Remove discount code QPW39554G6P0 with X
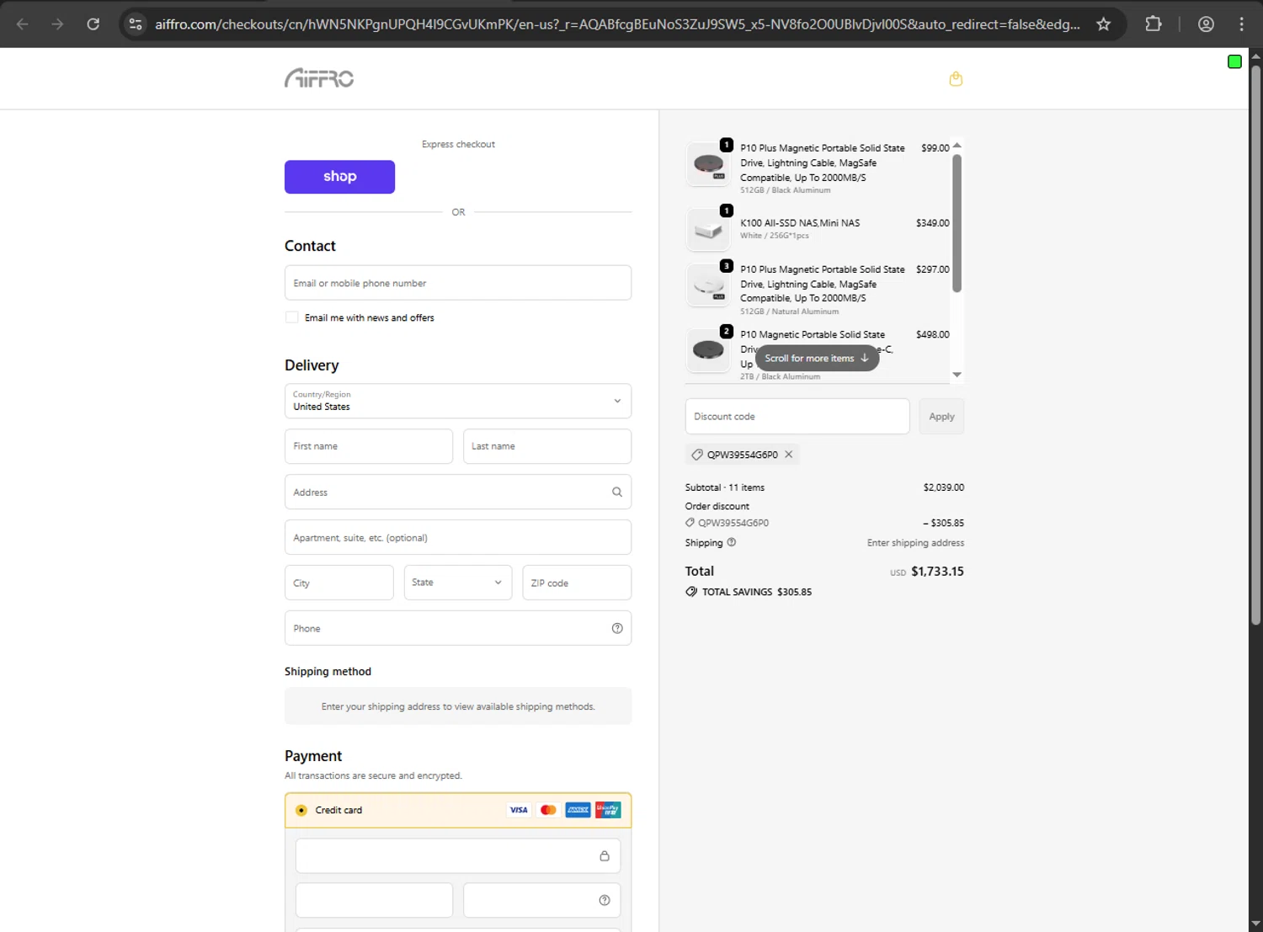This screenshot has height=932, width=1263. coord(789,455)
